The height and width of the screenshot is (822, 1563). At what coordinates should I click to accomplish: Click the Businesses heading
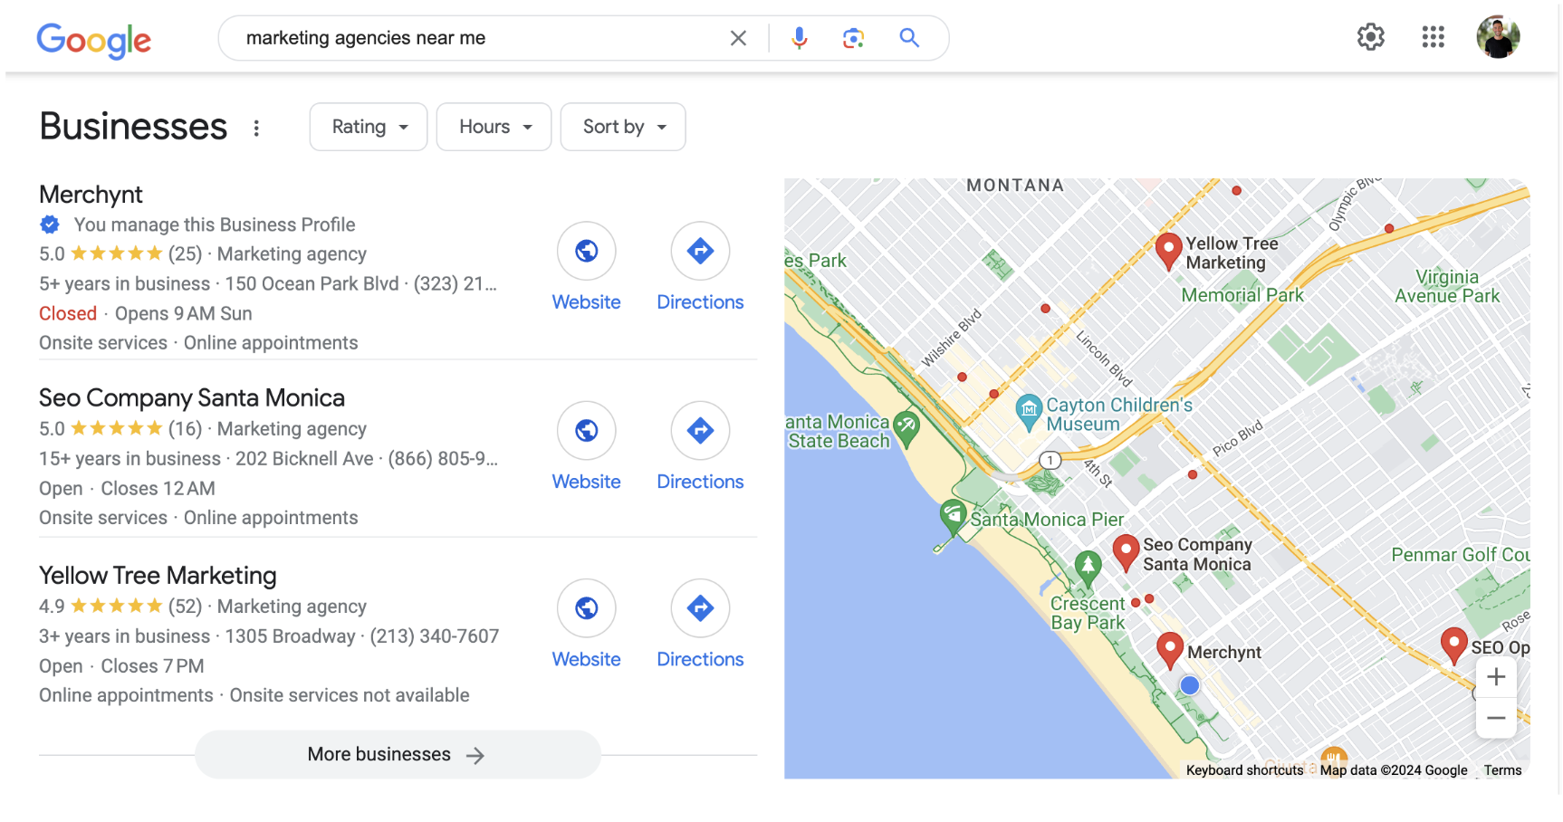133,127
